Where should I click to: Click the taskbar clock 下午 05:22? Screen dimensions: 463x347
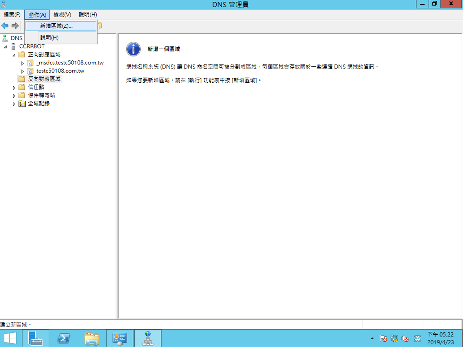440,334
